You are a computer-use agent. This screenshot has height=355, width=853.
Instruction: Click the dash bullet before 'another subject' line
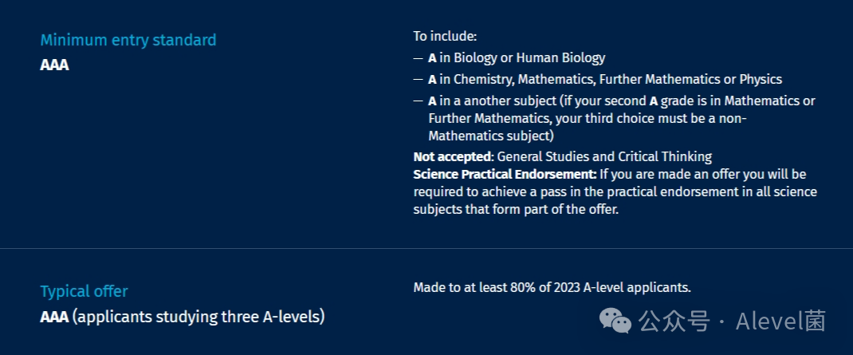418,101
